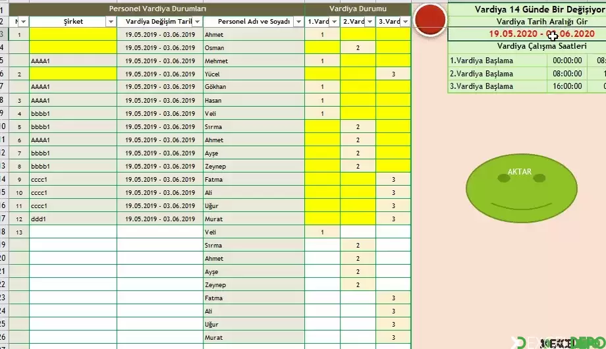
Task: Open the Şirket column filter dropdown
Action: click(111, 22)
